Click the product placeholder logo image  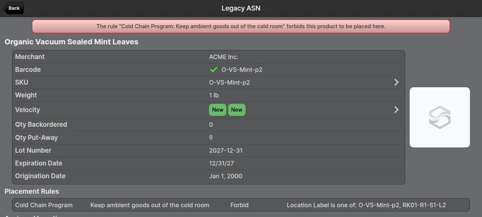pyautogui.click(x=439, y=117)
